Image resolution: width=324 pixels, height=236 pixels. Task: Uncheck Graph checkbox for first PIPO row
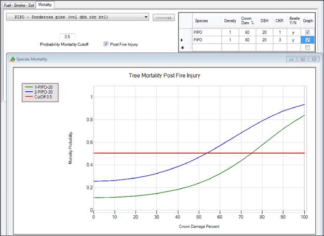[x=308, y=31]
